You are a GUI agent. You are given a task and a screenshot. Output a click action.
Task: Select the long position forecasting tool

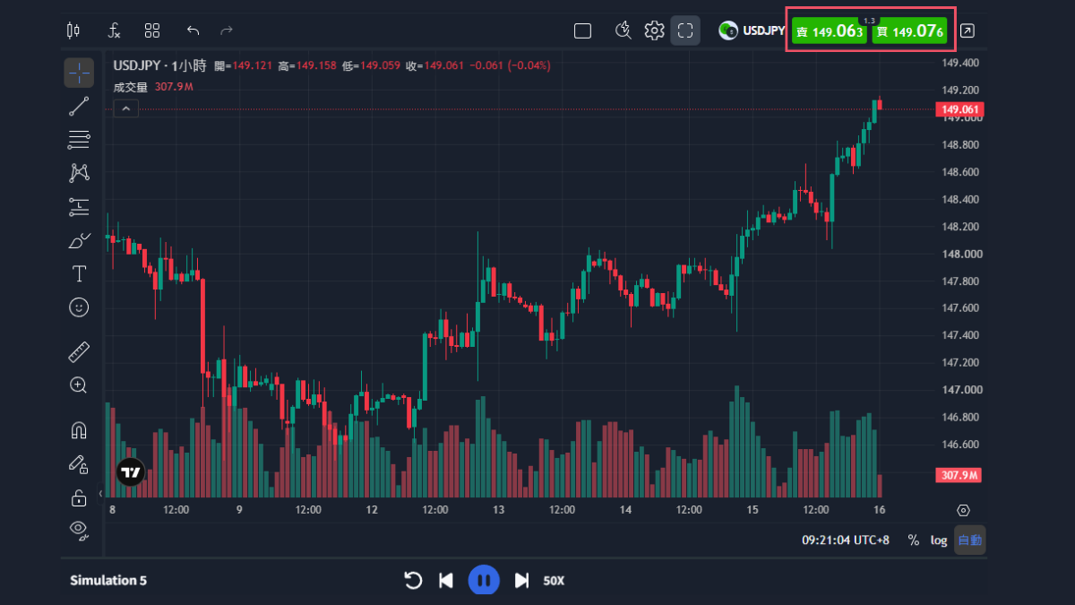[x=79, y=207]
